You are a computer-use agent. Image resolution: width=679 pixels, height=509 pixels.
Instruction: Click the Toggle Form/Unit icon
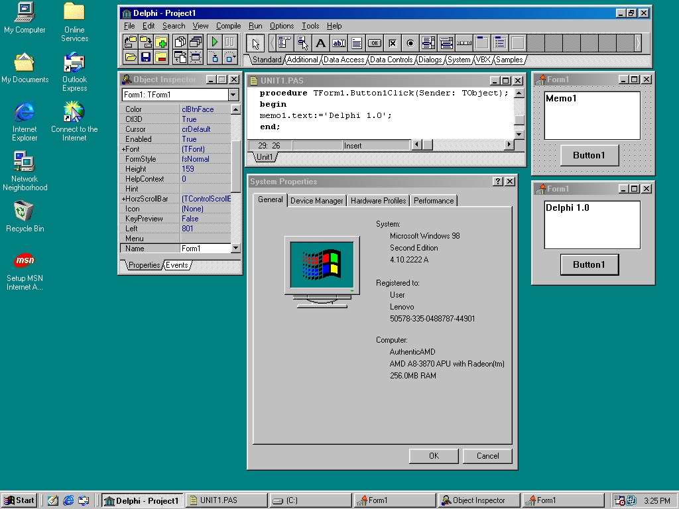pyautogui.click(x=180, y=57)
